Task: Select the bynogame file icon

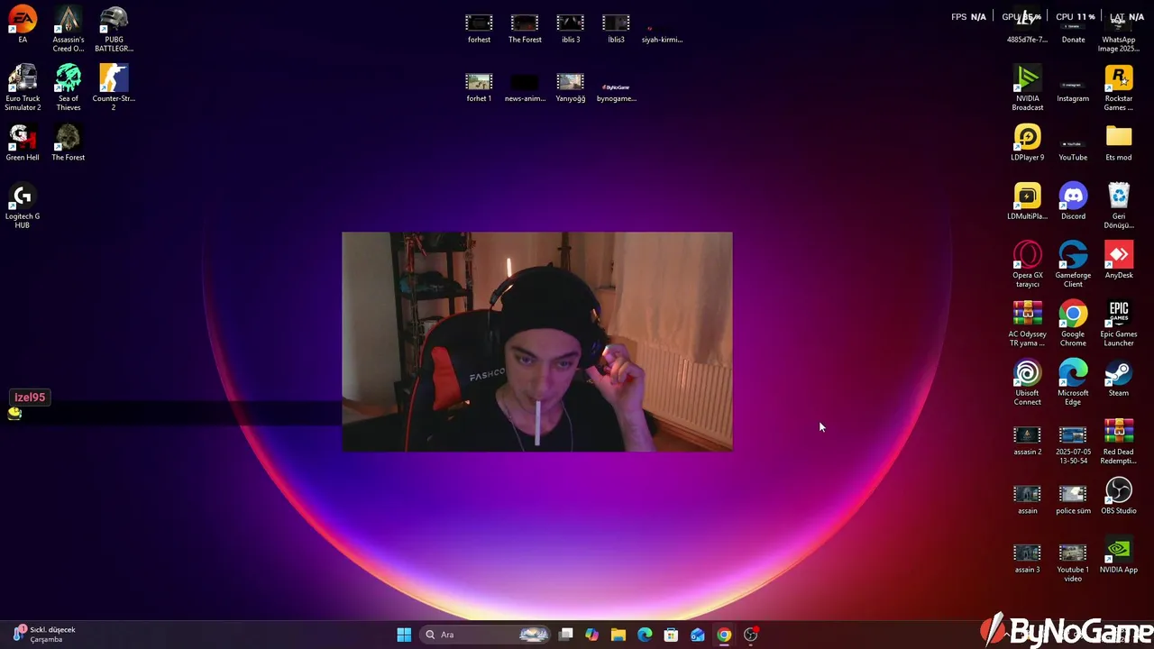Action: click(x=616, y=87)
